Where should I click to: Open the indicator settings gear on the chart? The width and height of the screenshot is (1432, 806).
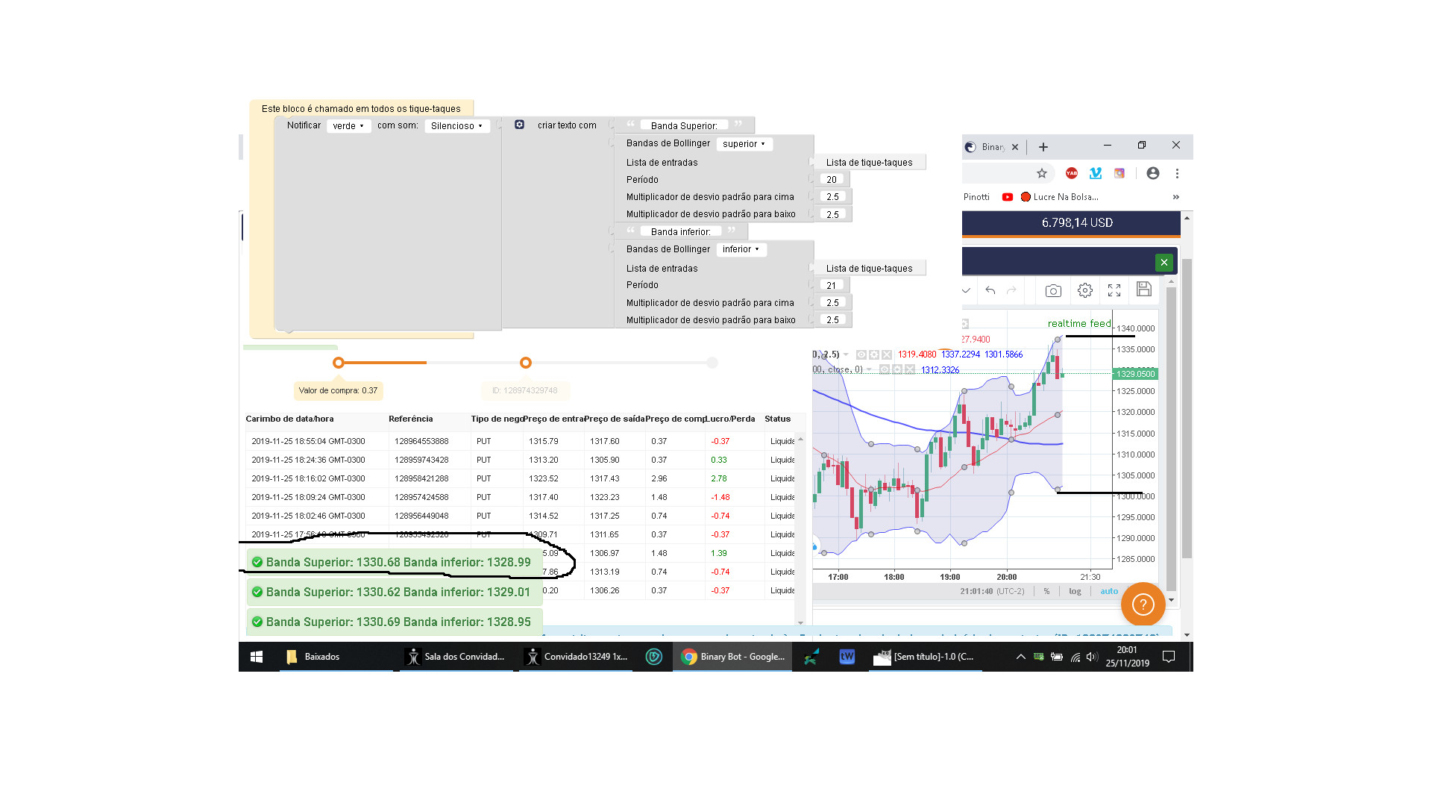coord(874,355)
